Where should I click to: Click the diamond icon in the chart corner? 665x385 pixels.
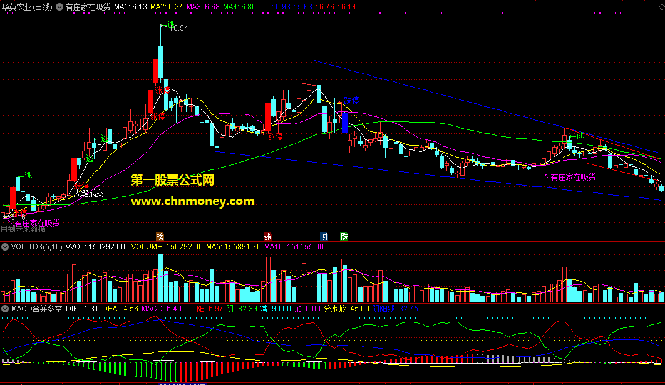click(662, 7)
